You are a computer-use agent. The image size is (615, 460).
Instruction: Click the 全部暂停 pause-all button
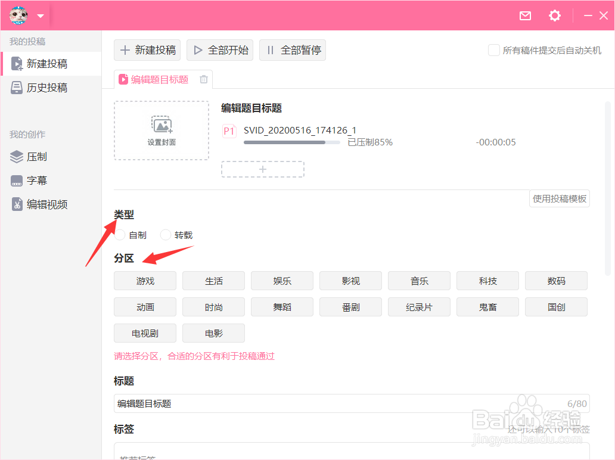click(292, 50)
